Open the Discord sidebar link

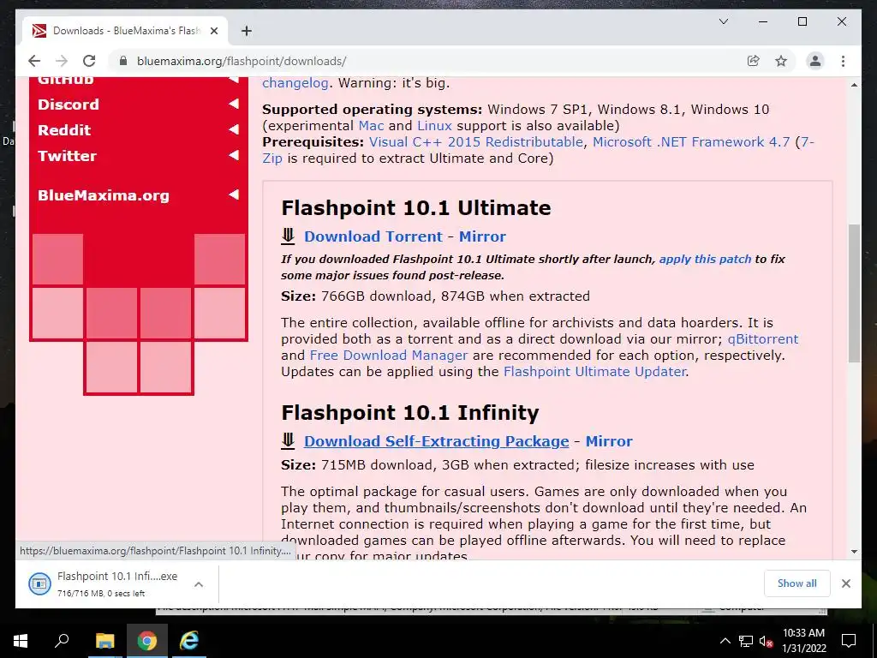[x=69, y=105]
